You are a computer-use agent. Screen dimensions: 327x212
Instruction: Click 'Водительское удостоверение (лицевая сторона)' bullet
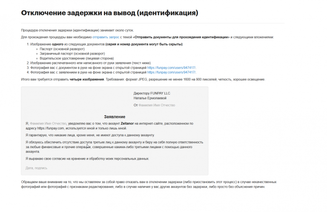77,58
